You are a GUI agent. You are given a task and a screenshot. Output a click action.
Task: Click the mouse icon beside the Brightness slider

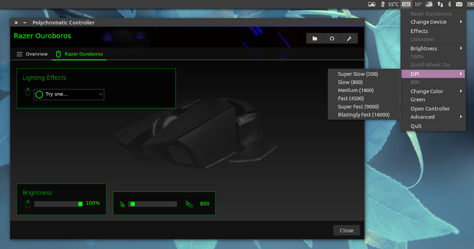click(x=27, y=203)
